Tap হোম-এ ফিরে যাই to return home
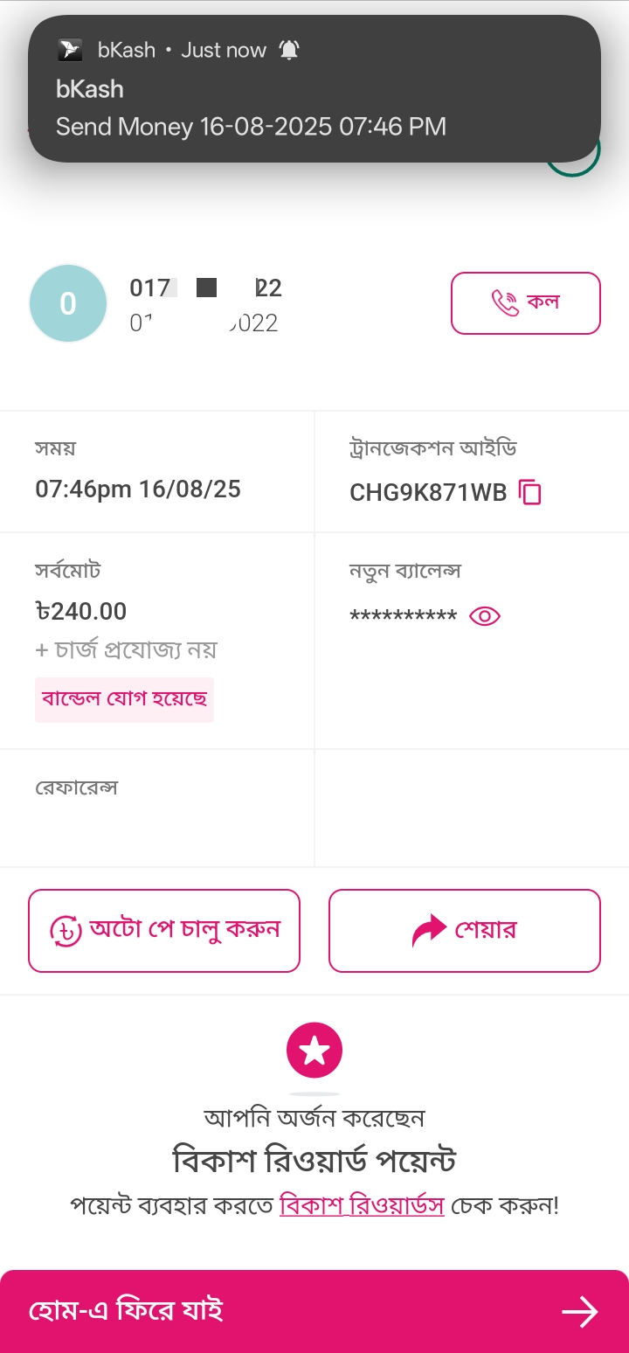Image resolution: width=629 pixels, height=1353 pixels. [x=127, y=1311]
